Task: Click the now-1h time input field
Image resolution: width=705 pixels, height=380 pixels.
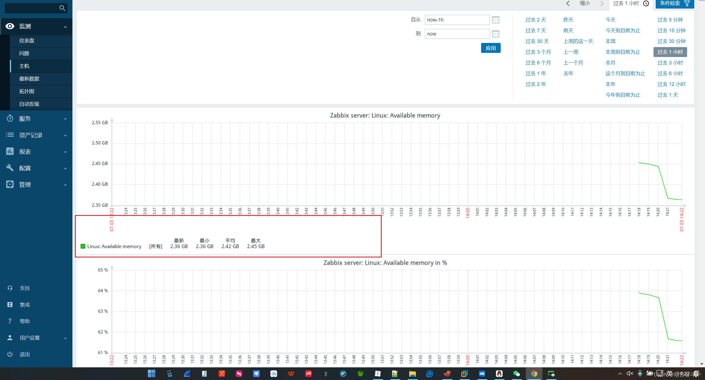Action: 457,20
